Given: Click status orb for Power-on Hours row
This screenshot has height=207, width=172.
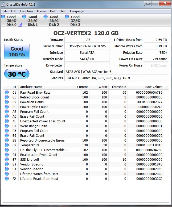Looking at the screenshot, I should point(7,102).
